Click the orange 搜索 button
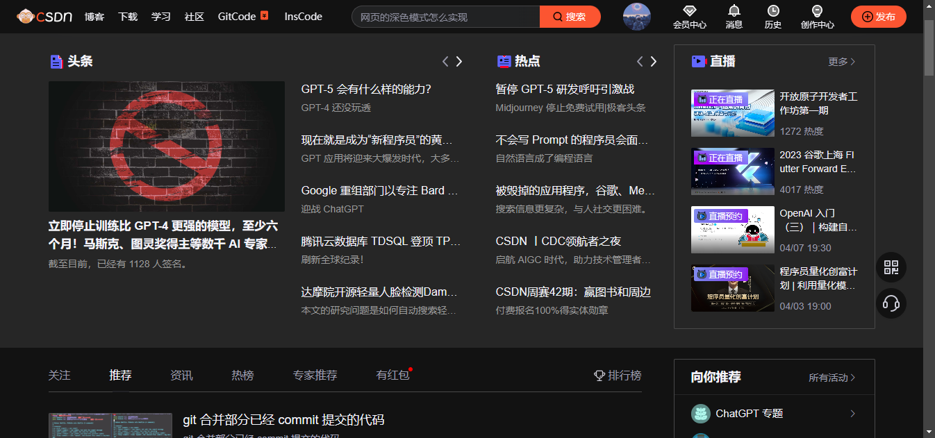 click(x=570, y=17)
